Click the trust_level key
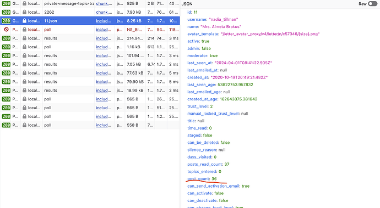The width and height of the screenshot is (380, 208). point(198,106)
